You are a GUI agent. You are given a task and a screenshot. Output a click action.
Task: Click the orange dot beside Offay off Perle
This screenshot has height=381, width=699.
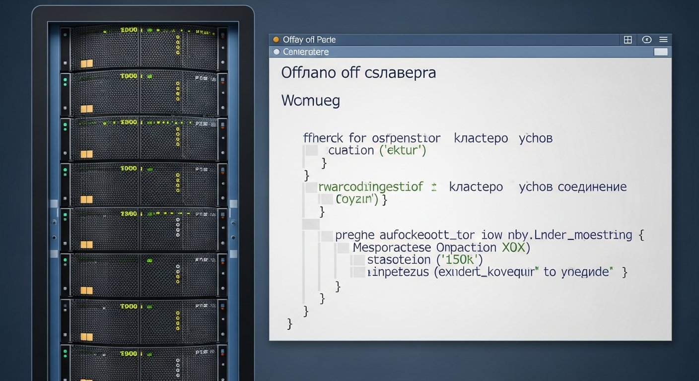pos(276,40)
